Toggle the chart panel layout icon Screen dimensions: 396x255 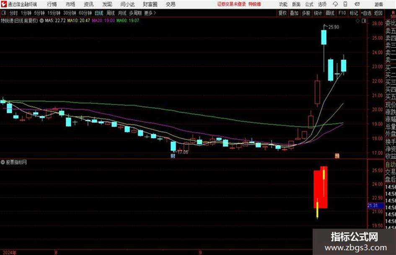click(364, 21)
